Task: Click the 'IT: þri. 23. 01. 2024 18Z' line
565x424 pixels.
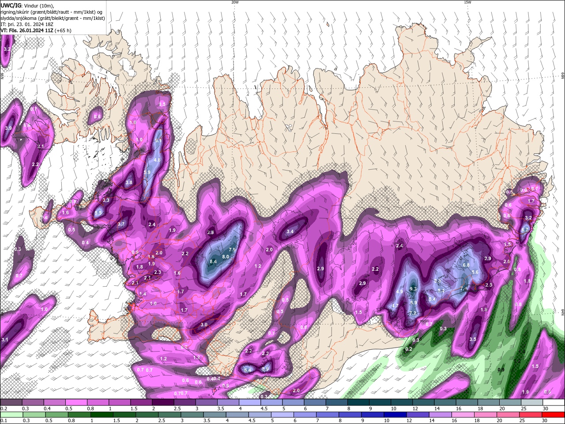Action: coord(27,24)
